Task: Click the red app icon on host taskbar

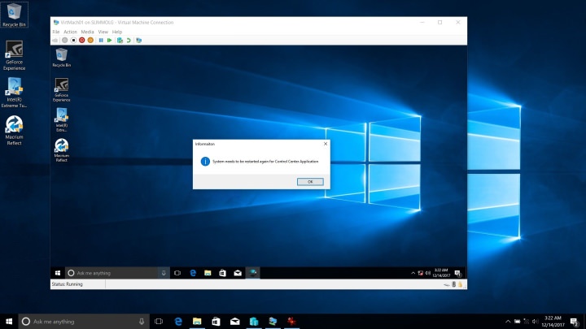Action: (291, 321)
